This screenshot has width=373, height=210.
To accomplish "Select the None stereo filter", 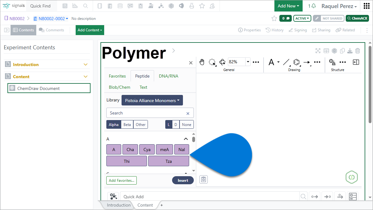I will click(187, 124).
